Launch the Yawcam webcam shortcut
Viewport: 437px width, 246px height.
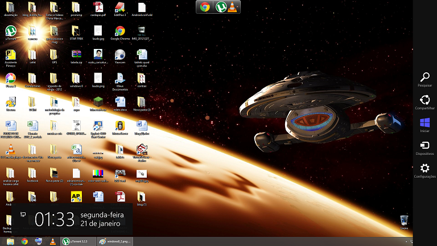coord(120,56)
